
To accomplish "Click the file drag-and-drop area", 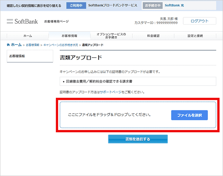I will pos(138,115).
